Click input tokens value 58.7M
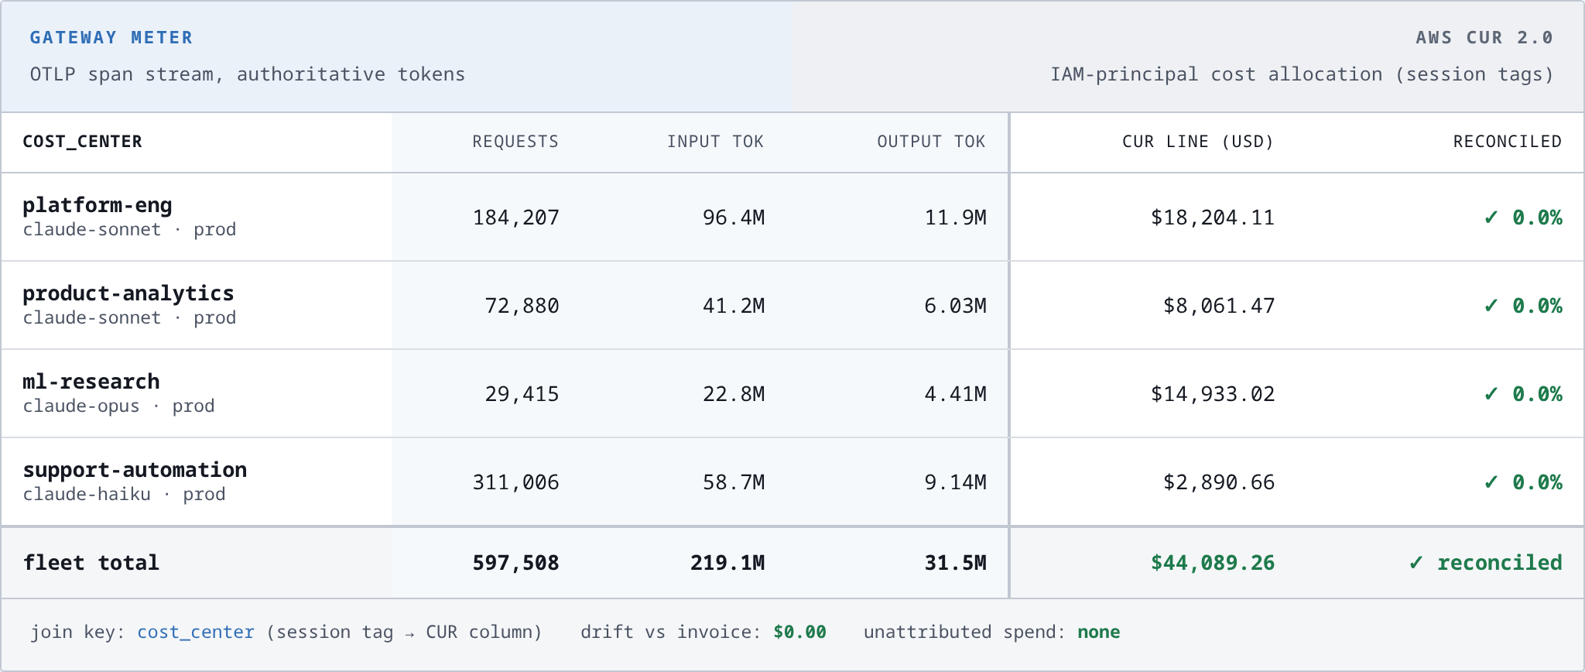Screen dimensions: 1585x672 tap(734, 482)
